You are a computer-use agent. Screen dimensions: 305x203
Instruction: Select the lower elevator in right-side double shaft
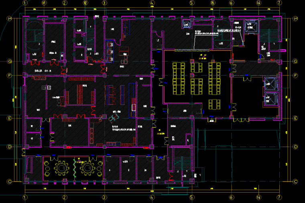tap(268, 99)
